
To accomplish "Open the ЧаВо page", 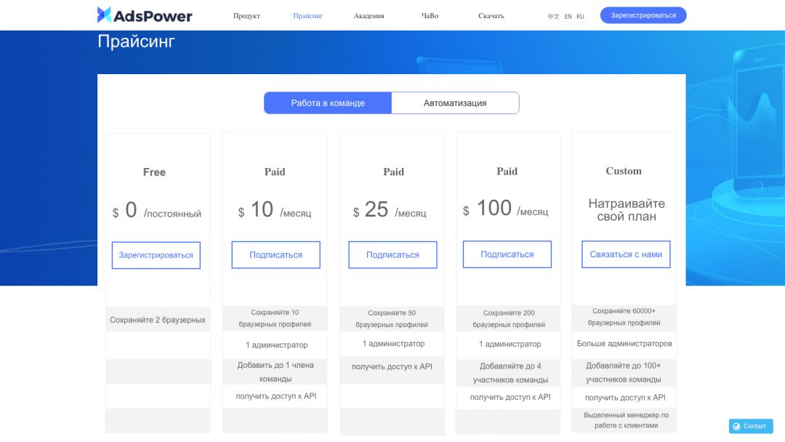I will [x=429, y=15].
